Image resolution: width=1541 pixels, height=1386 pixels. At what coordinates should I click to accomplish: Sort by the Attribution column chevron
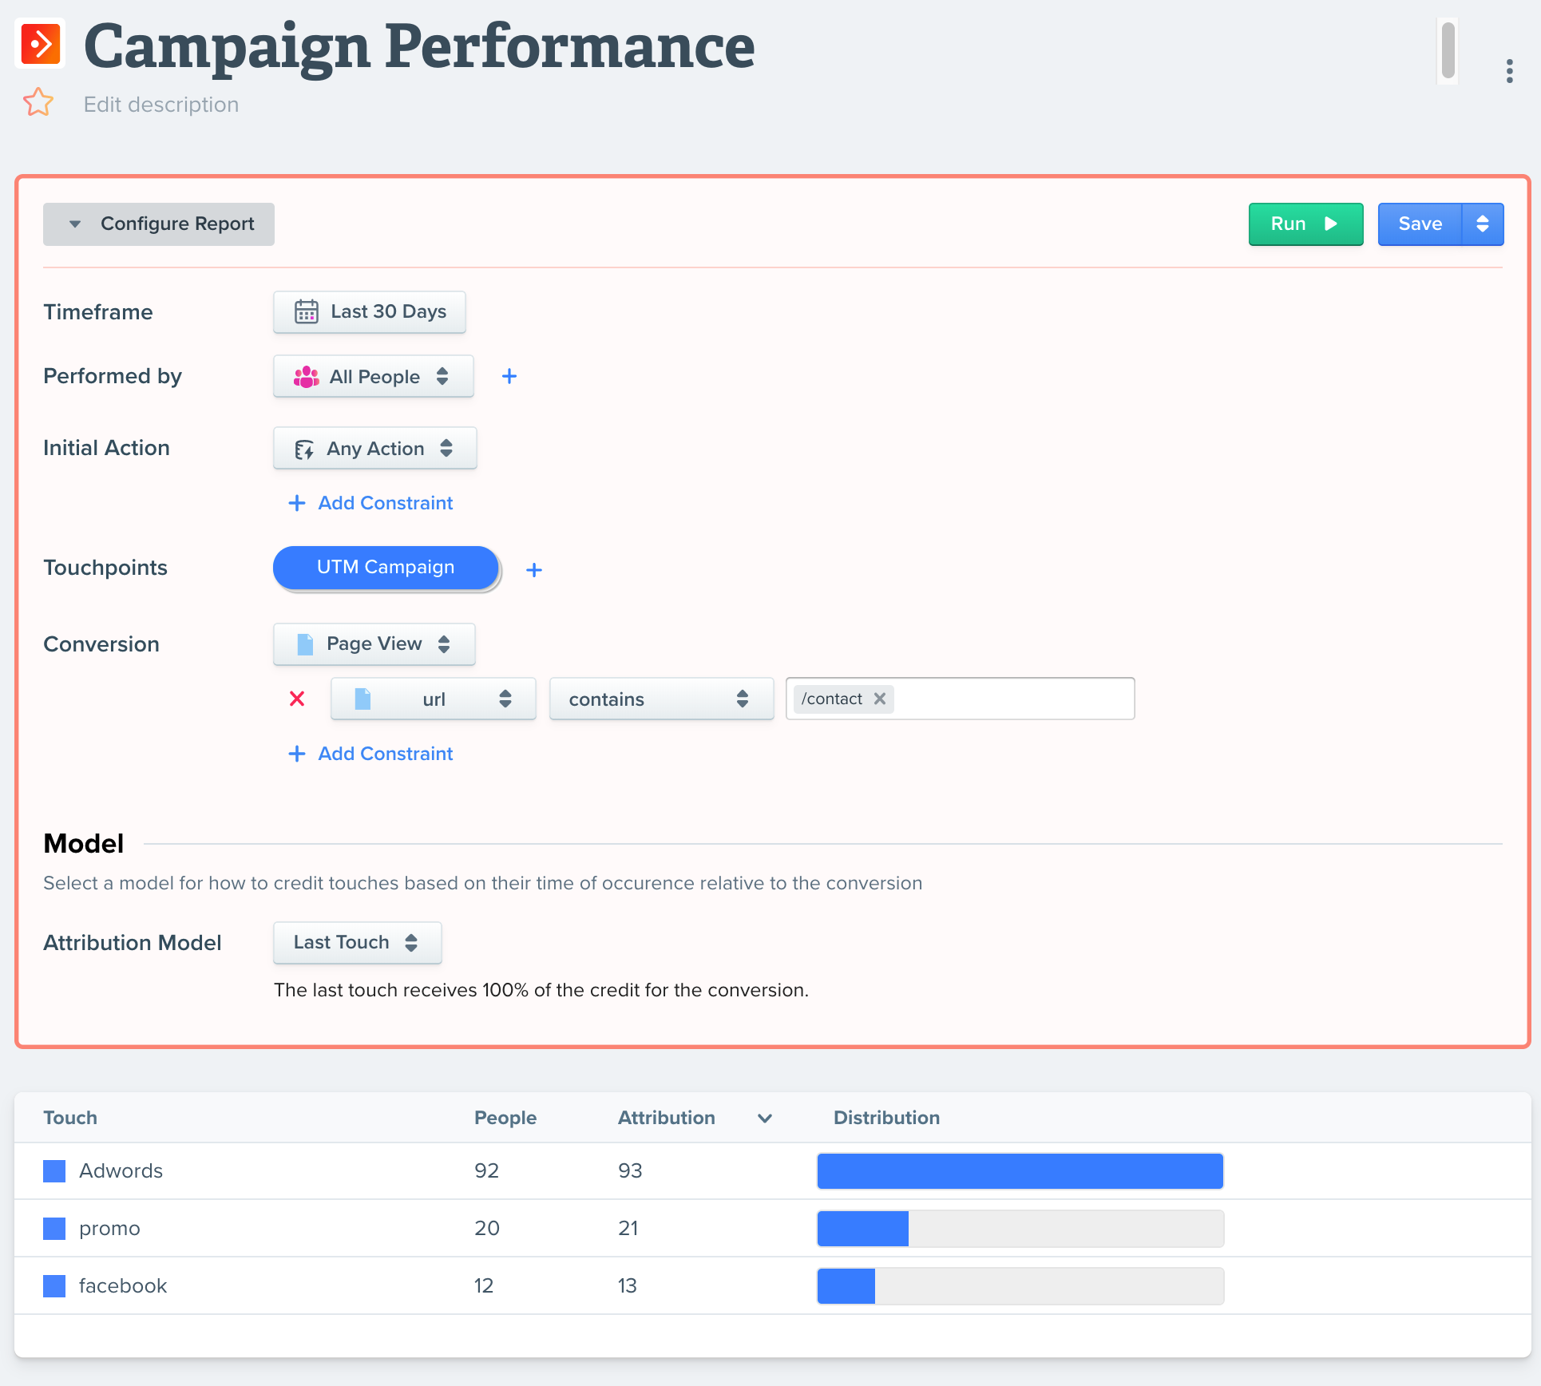coord(765,1119)
